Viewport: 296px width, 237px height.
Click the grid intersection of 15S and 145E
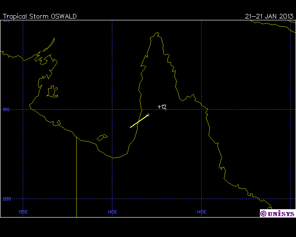click(x=201, y=110)
